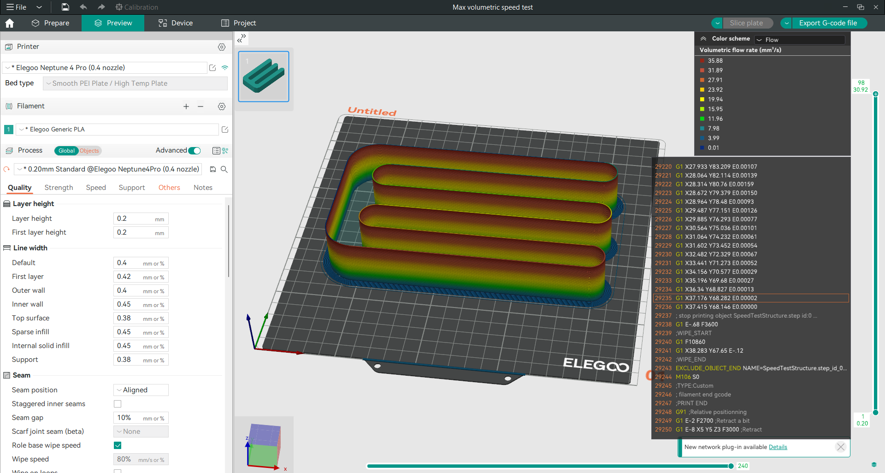885x473 pixels.
Task: Open the Export G-code dropdown arrow
Action: pos(786,23)
